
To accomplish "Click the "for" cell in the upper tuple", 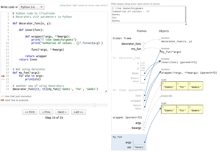I will coord(182,86).
